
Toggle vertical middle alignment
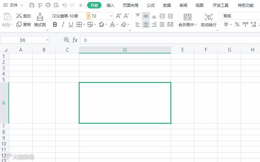pyautogui.click(x=146, y=16)
